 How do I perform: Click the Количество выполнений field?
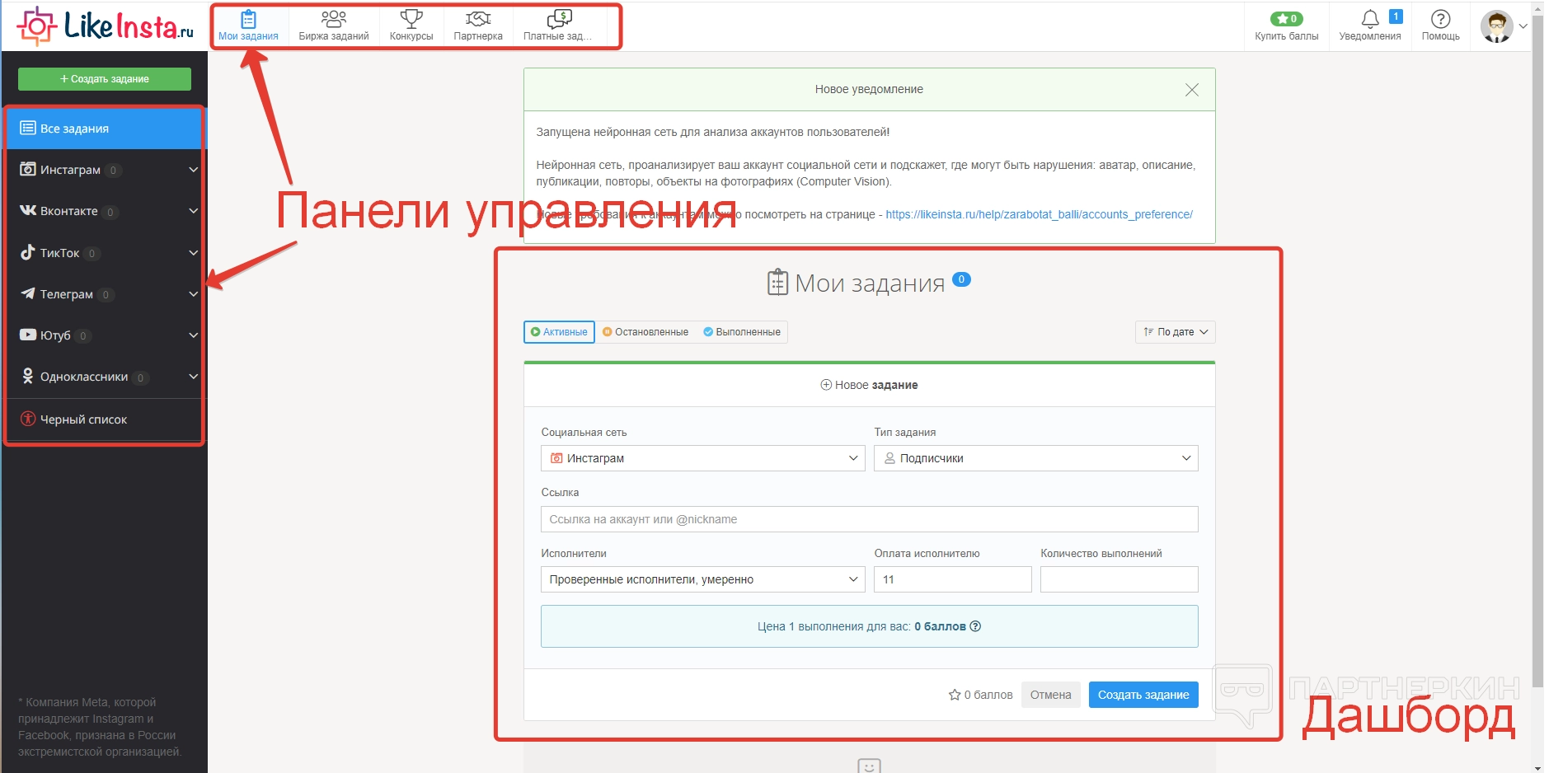(1119, 579)
